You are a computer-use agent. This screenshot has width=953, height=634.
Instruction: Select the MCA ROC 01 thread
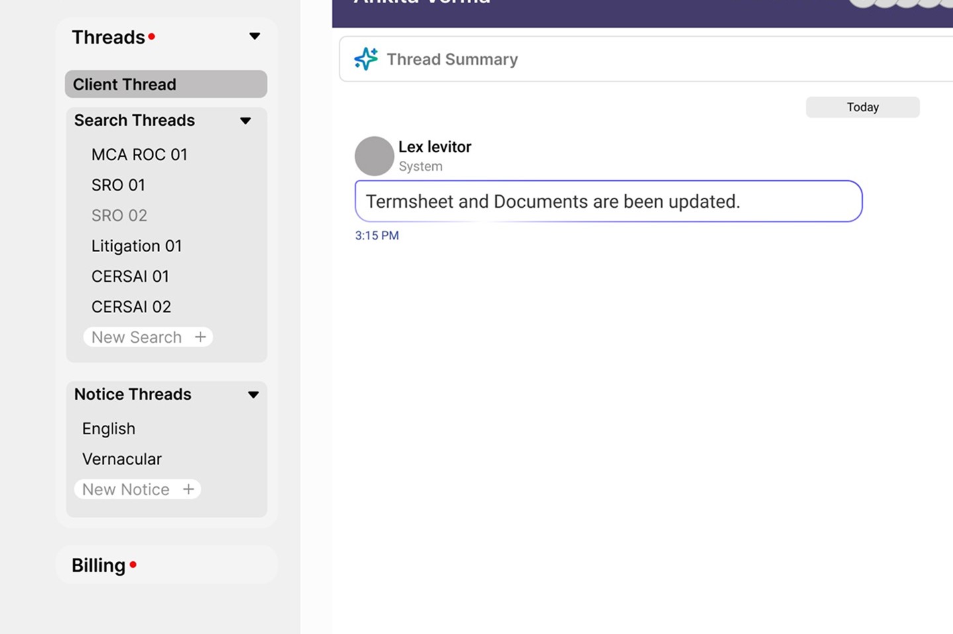pyautogui.click(x=140, y=154)
